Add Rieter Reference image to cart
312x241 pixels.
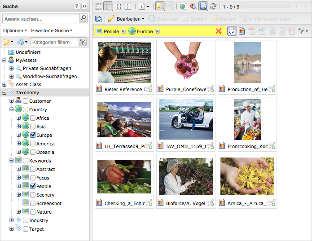[x=149, y=89]
